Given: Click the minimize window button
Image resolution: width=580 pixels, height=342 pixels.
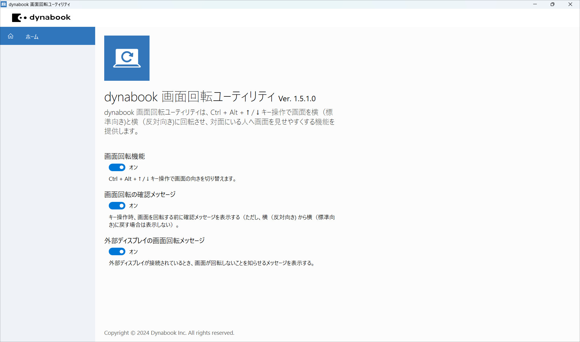Looking at the screenshot, I should 535,4.
